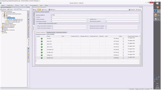Click the trend arrow in the Август 2013 row
This screenshot has height=90, width=161.
coord(123,47)
